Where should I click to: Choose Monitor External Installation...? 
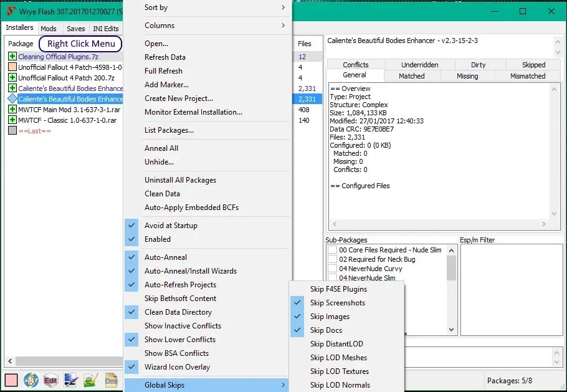207,112
